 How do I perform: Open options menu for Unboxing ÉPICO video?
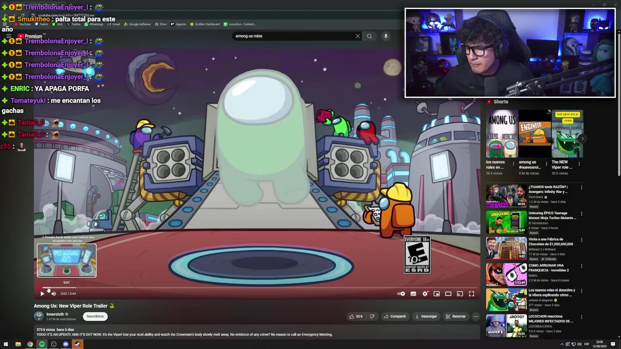[x=581, y=214]
